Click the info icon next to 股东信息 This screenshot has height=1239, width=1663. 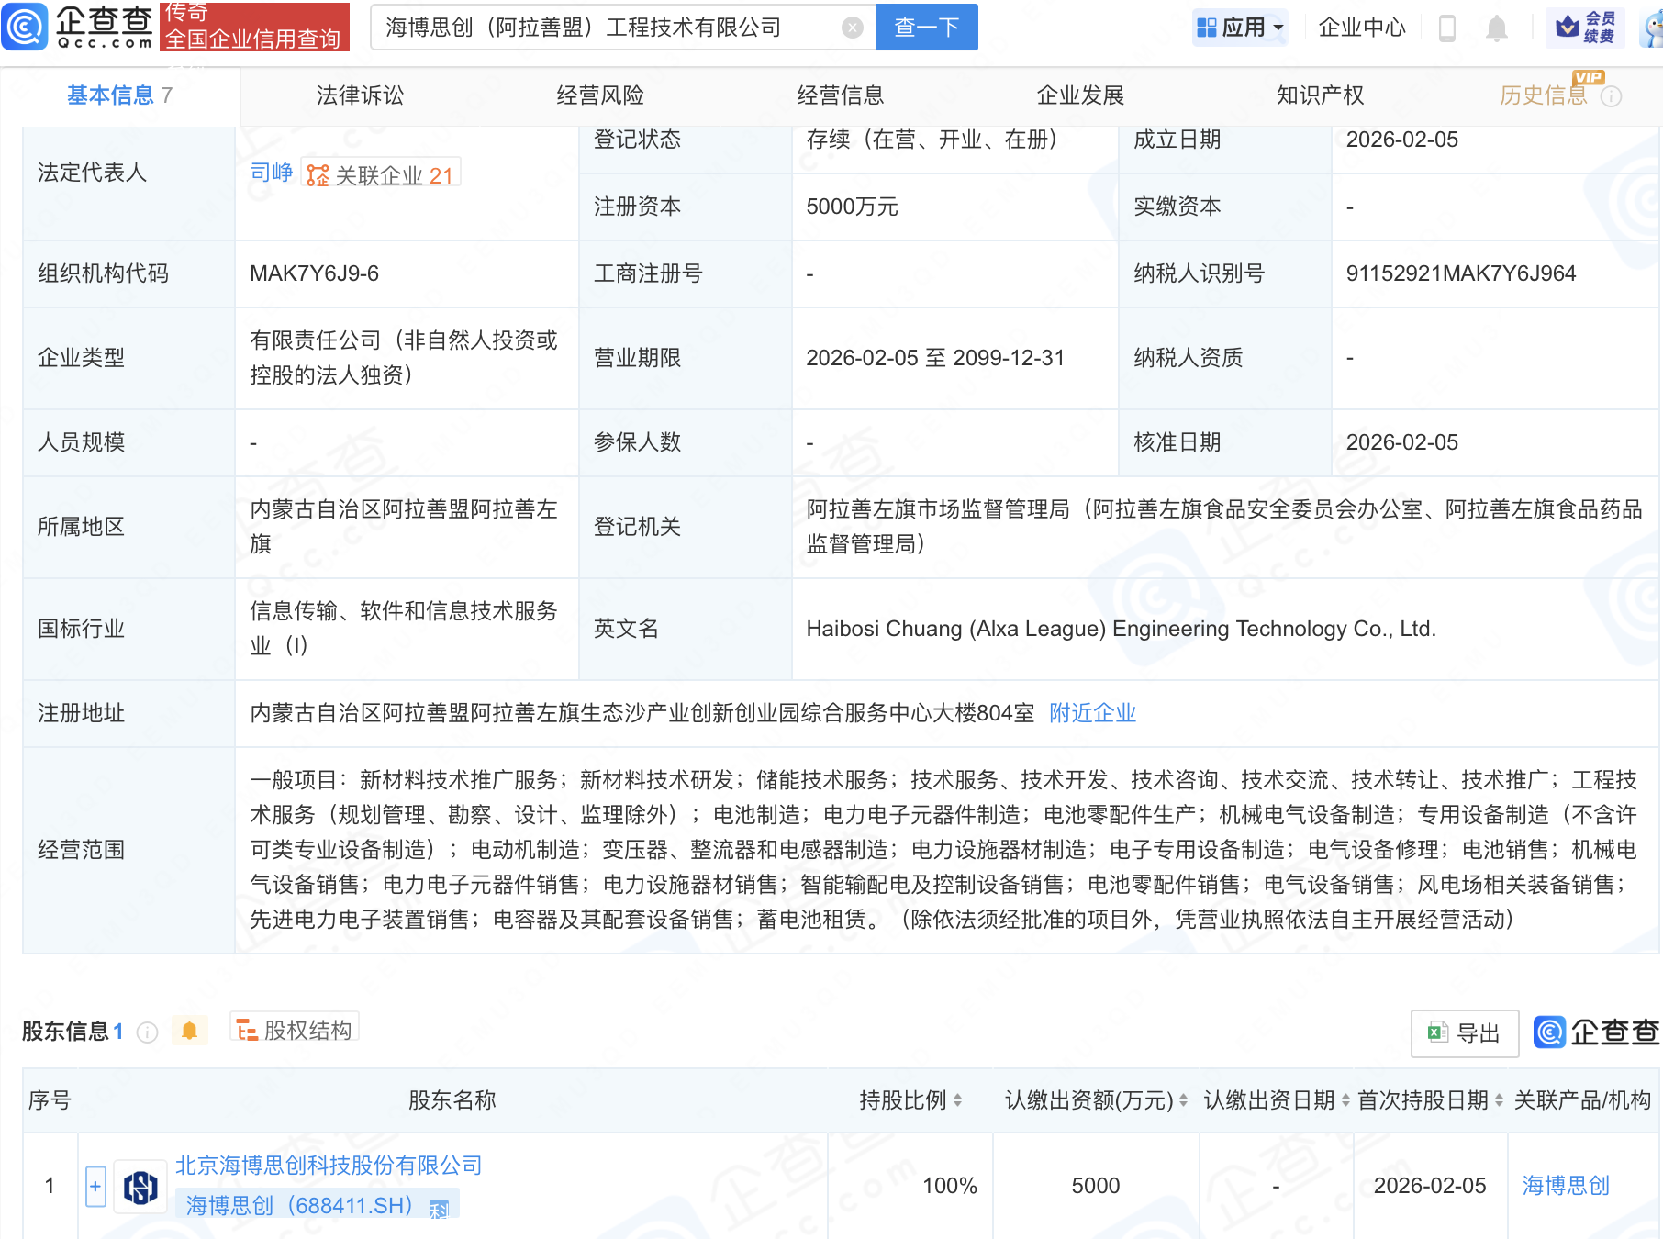[x=147, y=1032]
